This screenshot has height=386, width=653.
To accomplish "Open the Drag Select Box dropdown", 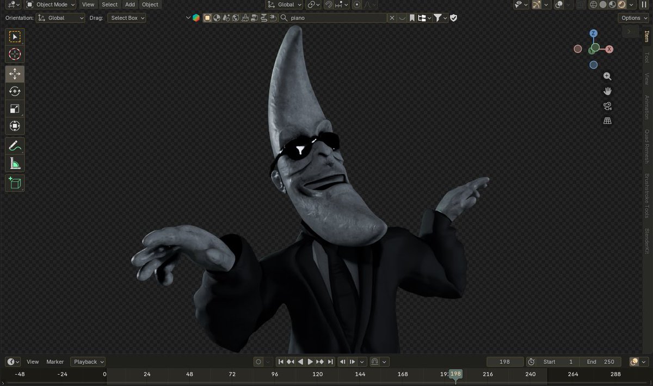I will coord(127,18).
